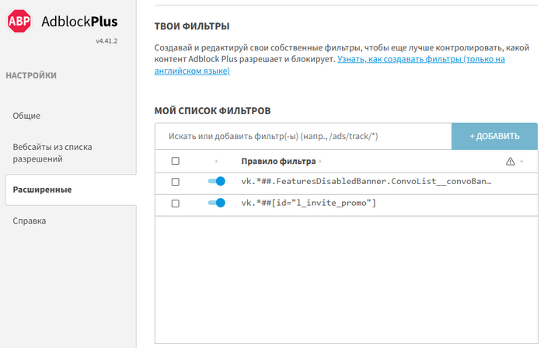This screenshot has height=348, width=544.
Task: Open the Узнать, как создавать фильтры link
Action: [x=330, y=64]
